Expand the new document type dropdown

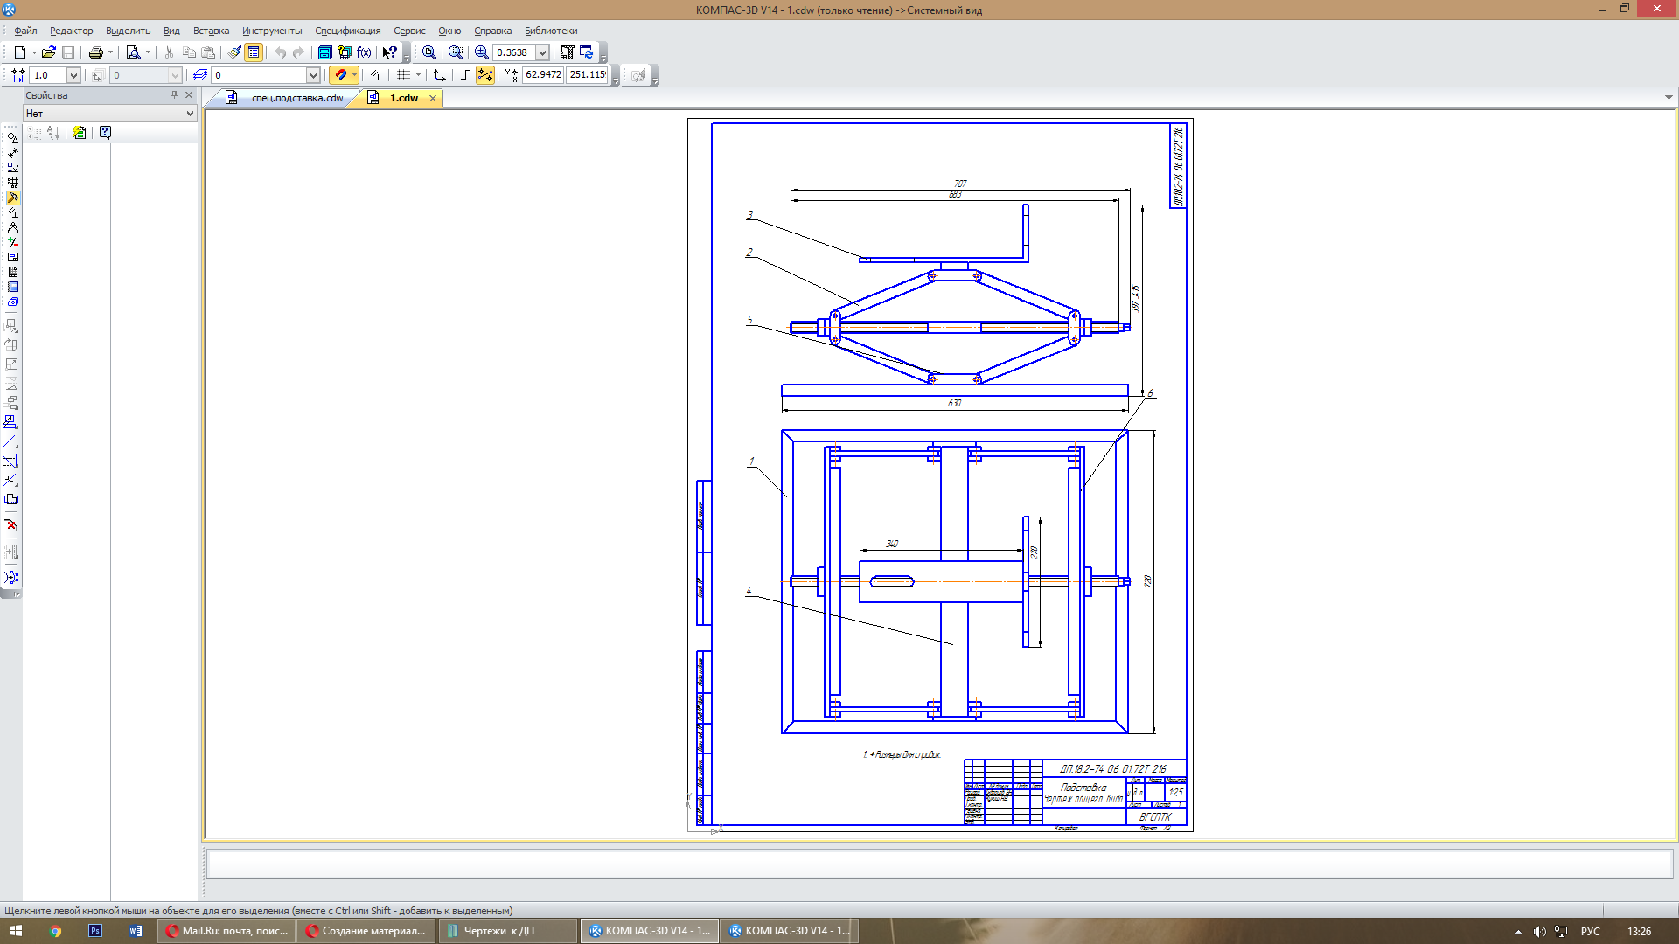[34, 52]
